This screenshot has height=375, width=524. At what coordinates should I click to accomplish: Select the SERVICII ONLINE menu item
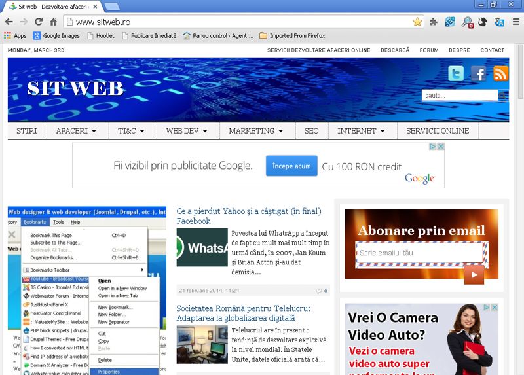[x=438, y=131]
